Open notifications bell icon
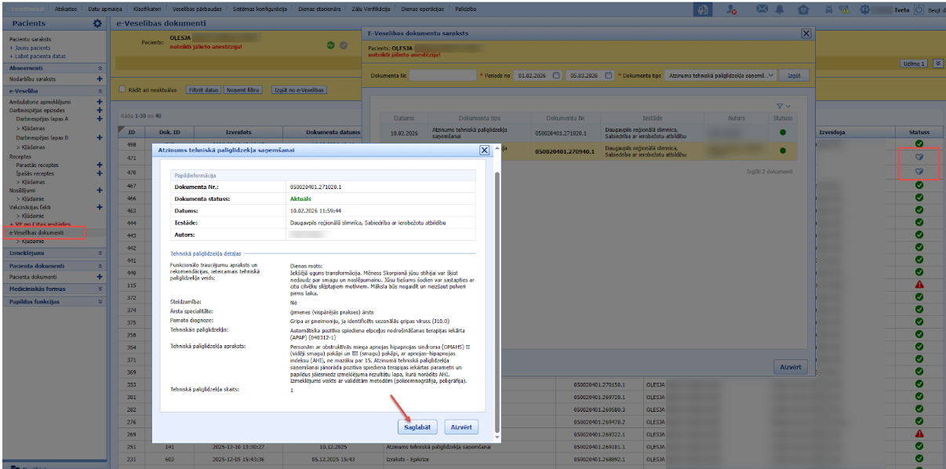This screenshot has width=946, height=469. pos(779,10)
